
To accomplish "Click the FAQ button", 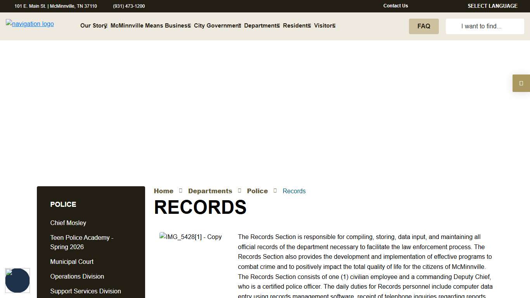I will (424, 26).
